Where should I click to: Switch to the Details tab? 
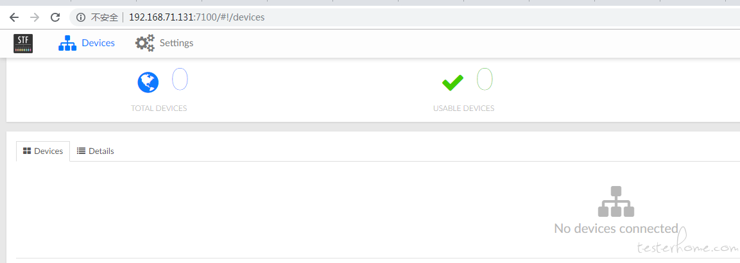click(x=96, y=151)
